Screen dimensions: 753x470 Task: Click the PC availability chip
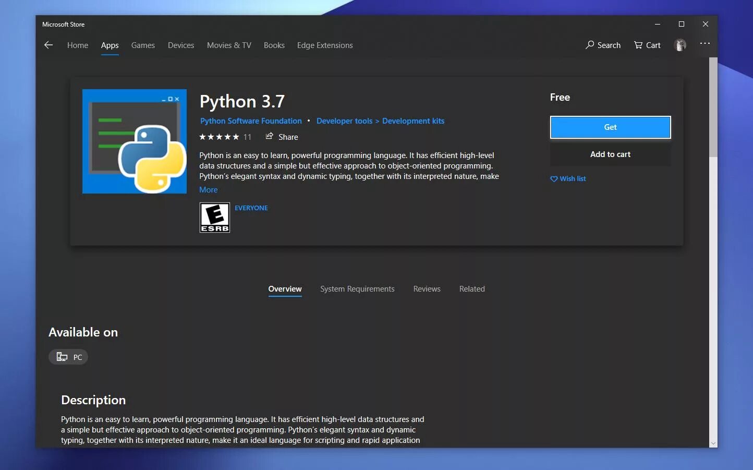[68, 357]
